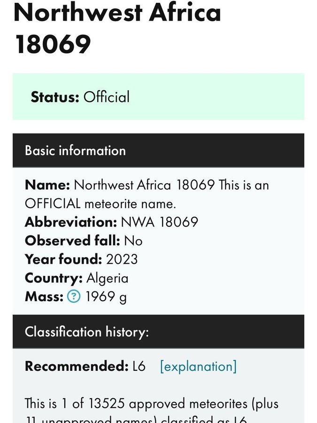Click the 13525 approved meteorites sentence
The image size is (317, 423).
tap(152, 404)
